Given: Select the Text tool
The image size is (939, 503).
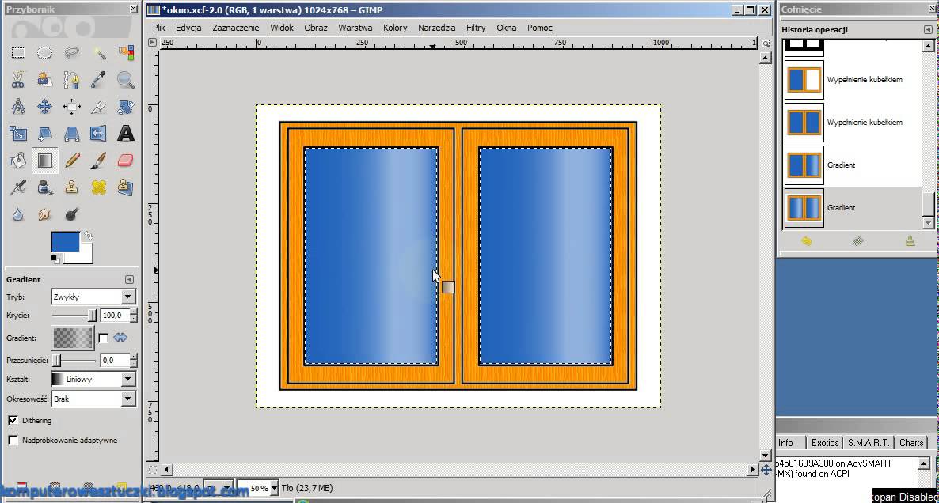Looking at the screenshot, I should click(x=126, y=134).
